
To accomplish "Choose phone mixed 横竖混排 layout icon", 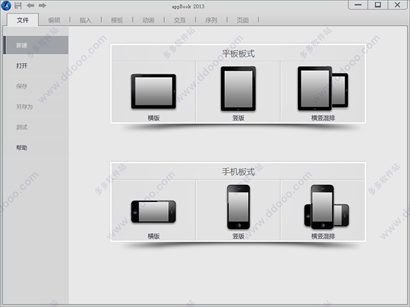I will click(x=327, y=207).
